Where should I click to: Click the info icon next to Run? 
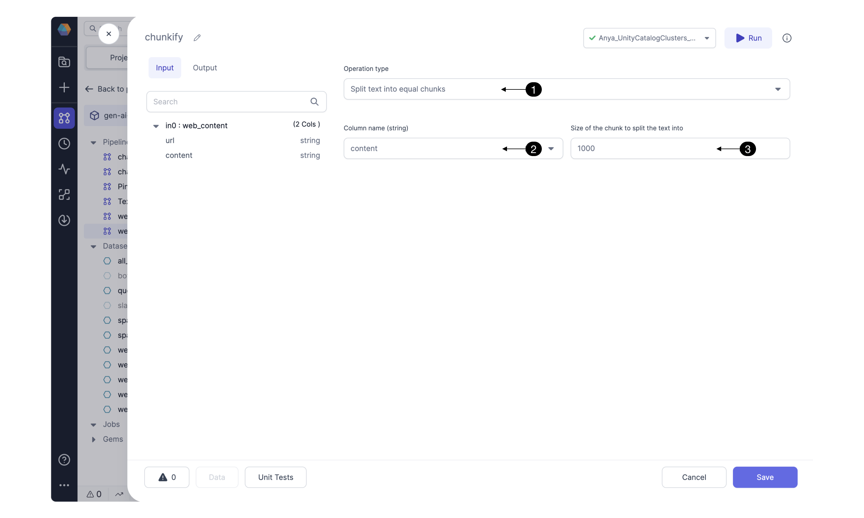coord(787,38)
